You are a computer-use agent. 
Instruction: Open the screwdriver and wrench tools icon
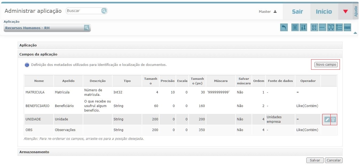click(x=303, y=27)
